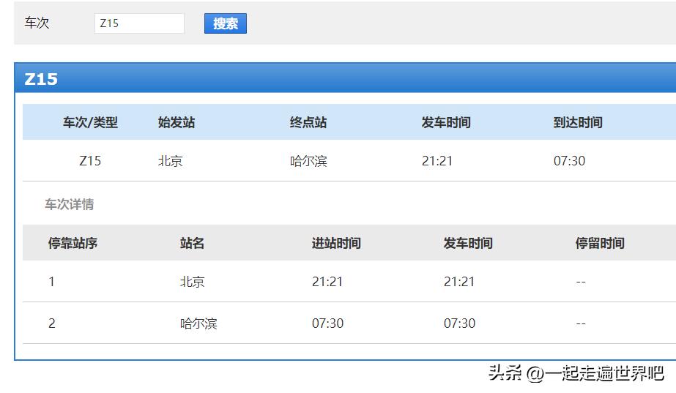Screen dimensions: 676x393
Task: Select 哈尔滨 station name in stop row 2
Action: click(x=198, y=323)
